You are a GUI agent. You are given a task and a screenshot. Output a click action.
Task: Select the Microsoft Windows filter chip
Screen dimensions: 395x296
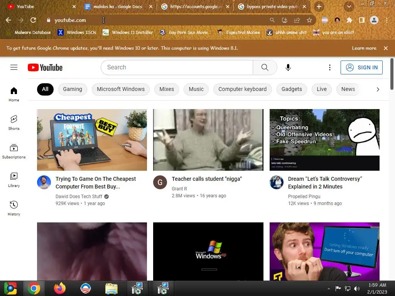[121, 89]
